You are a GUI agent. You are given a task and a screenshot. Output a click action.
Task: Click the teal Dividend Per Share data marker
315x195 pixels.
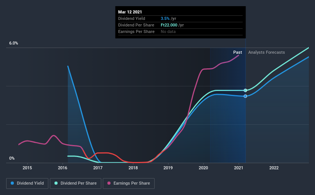[x=245, y=91]
